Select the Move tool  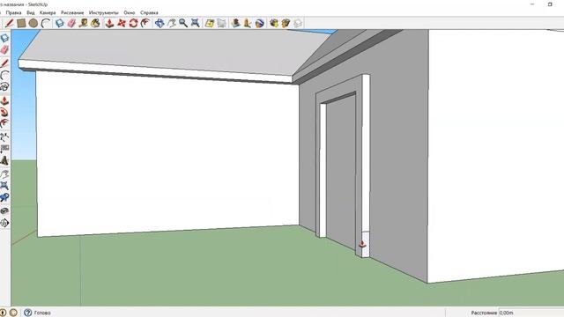pyautogui.click(x=122, y=24)
